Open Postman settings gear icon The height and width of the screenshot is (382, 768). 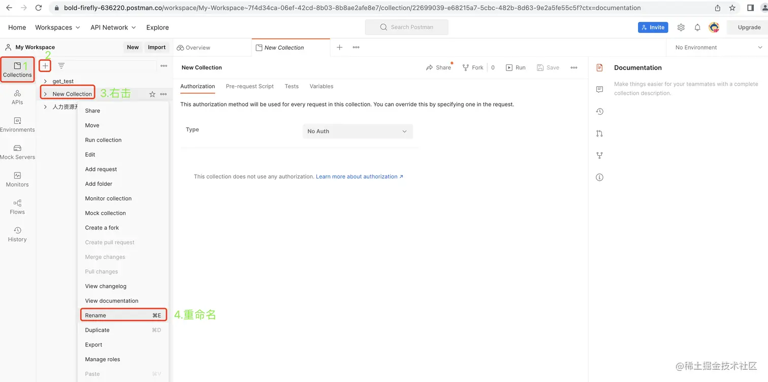tap(681, 27)
